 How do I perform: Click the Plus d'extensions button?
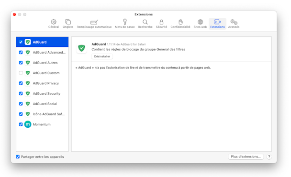tap(246, 156)
